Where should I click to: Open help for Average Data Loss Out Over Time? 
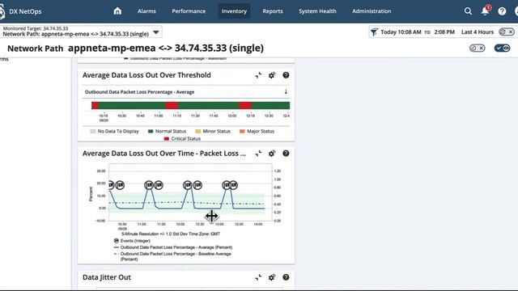point(286,154)
